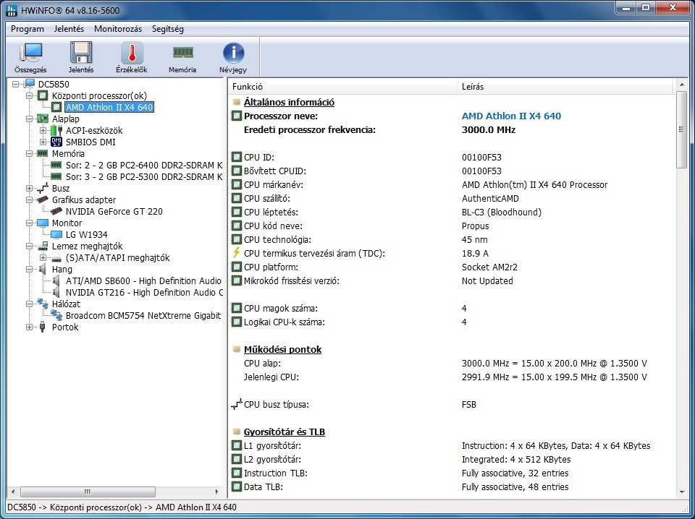695x519 pixels.
Task: Click the CPU kód neve row
Action: pos(452,226)
